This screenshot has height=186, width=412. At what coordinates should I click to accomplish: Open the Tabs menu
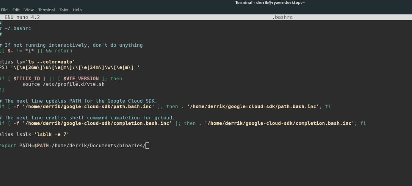click(x=64, y=10)
